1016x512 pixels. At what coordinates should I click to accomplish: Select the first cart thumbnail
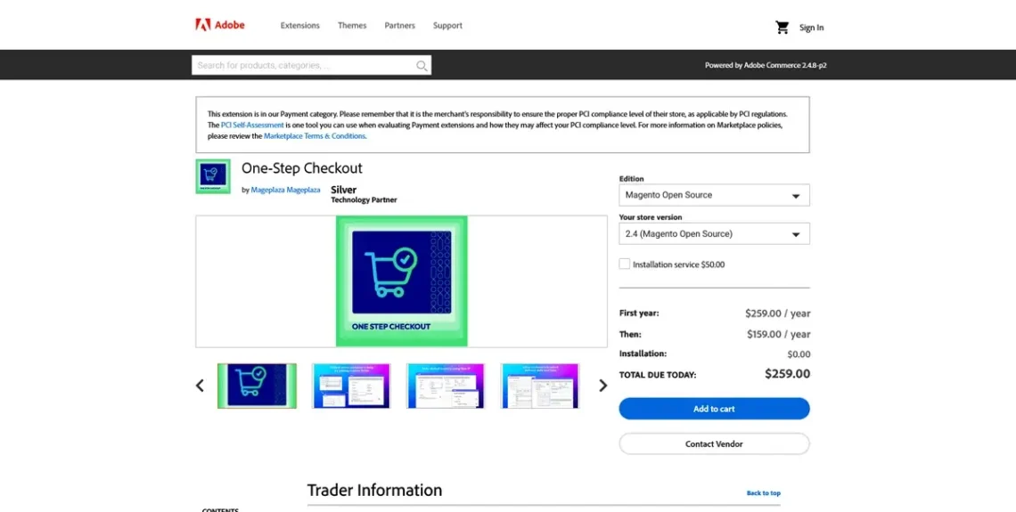[257, 386]
